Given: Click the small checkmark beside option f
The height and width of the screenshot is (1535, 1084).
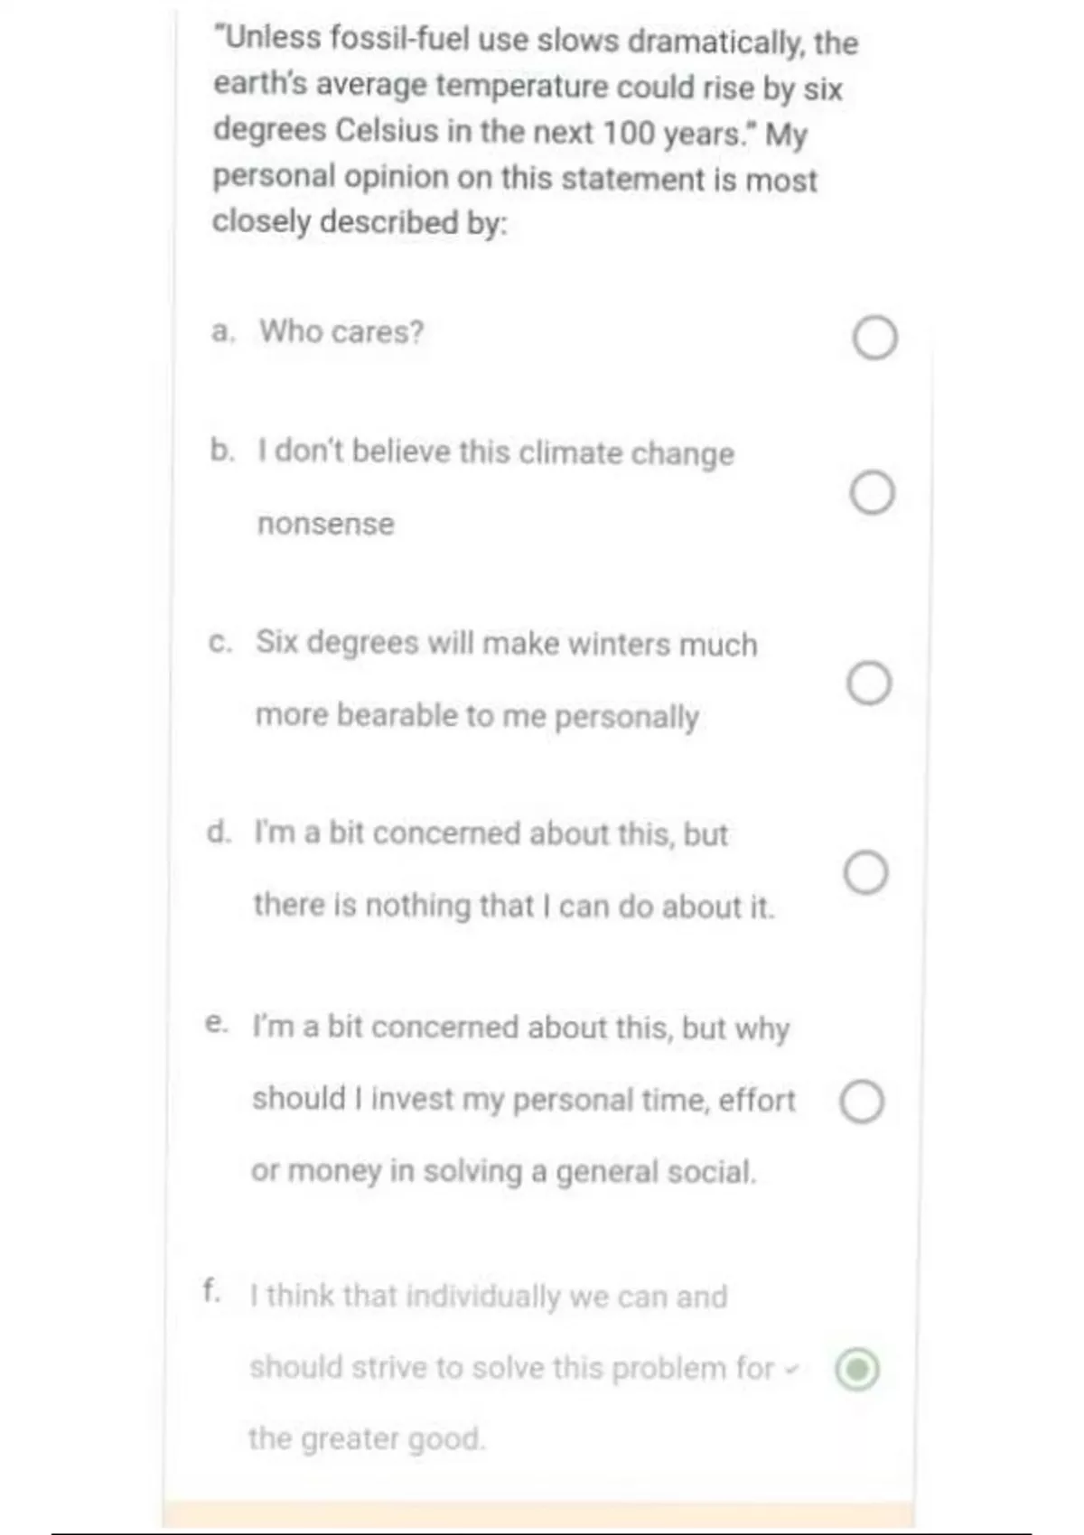Looking at the screenshot, I should click(x=792, y=1370).
